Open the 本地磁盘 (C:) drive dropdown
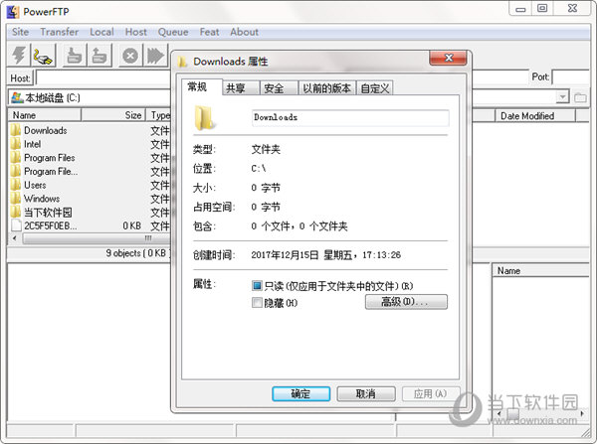Viewport: 597px width, 444px height. [90, 97]
